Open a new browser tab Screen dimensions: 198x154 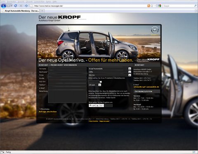(42, 11)
